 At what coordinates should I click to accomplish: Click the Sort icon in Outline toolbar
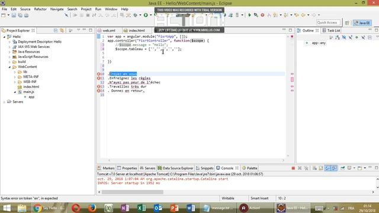[x=338, y=37]
